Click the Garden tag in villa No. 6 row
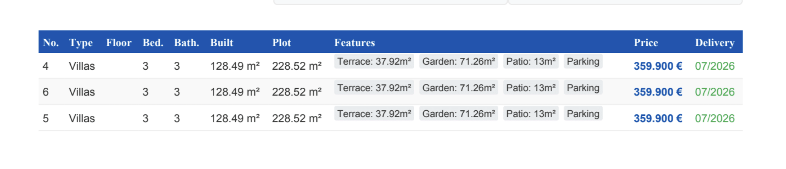 pos(459,88)
